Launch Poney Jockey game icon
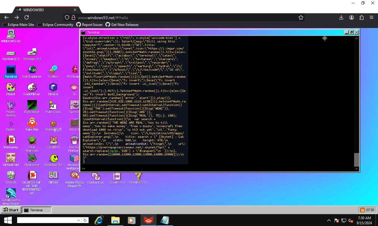The image size is (378, 226). (x=11, y=108)
